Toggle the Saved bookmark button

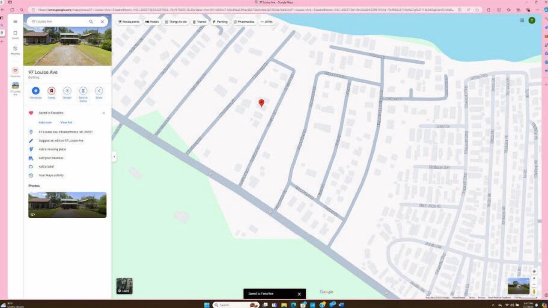[51, 91]
